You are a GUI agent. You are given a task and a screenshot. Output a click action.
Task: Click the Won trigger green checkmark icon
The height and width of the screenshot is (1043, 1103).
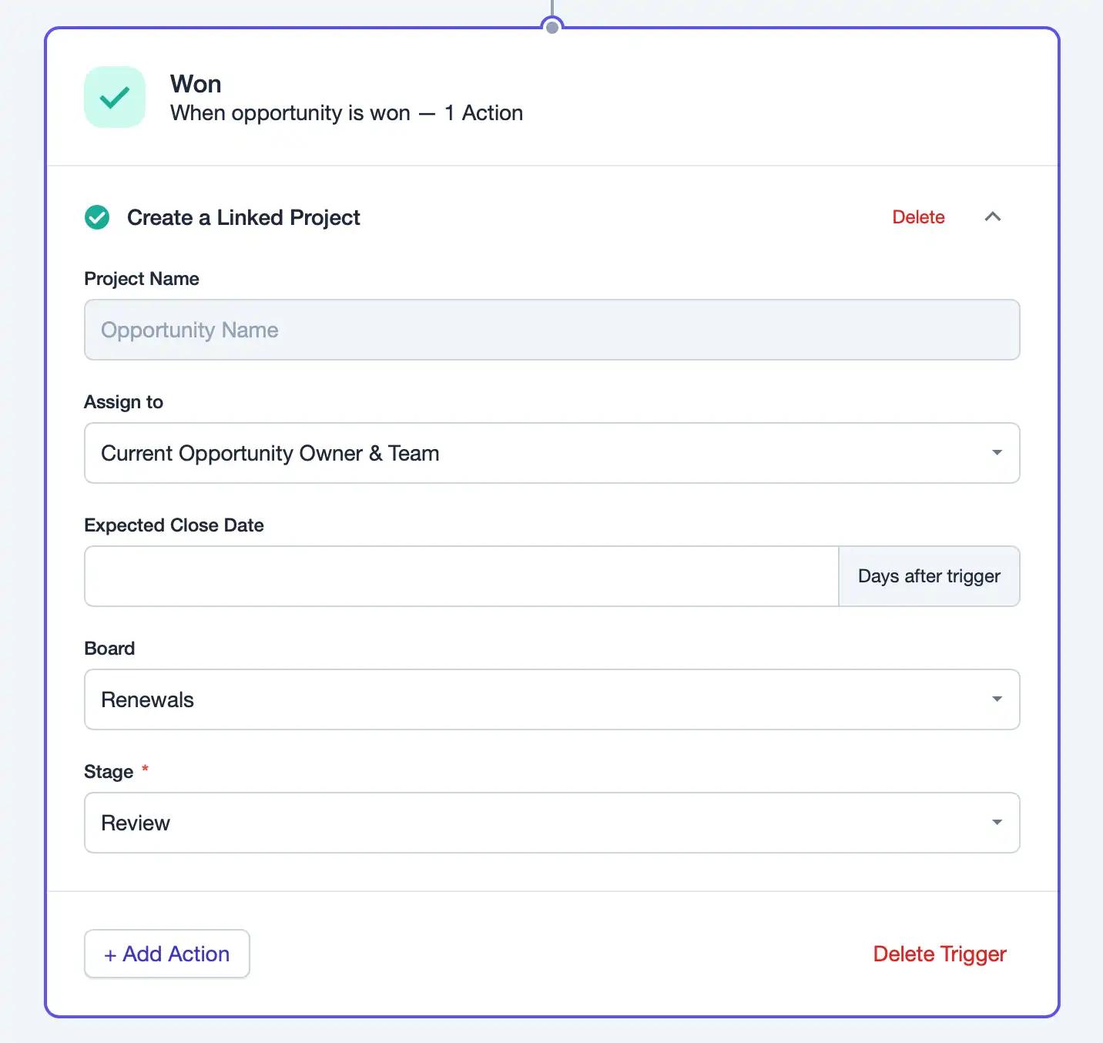[x=115, y=97]
